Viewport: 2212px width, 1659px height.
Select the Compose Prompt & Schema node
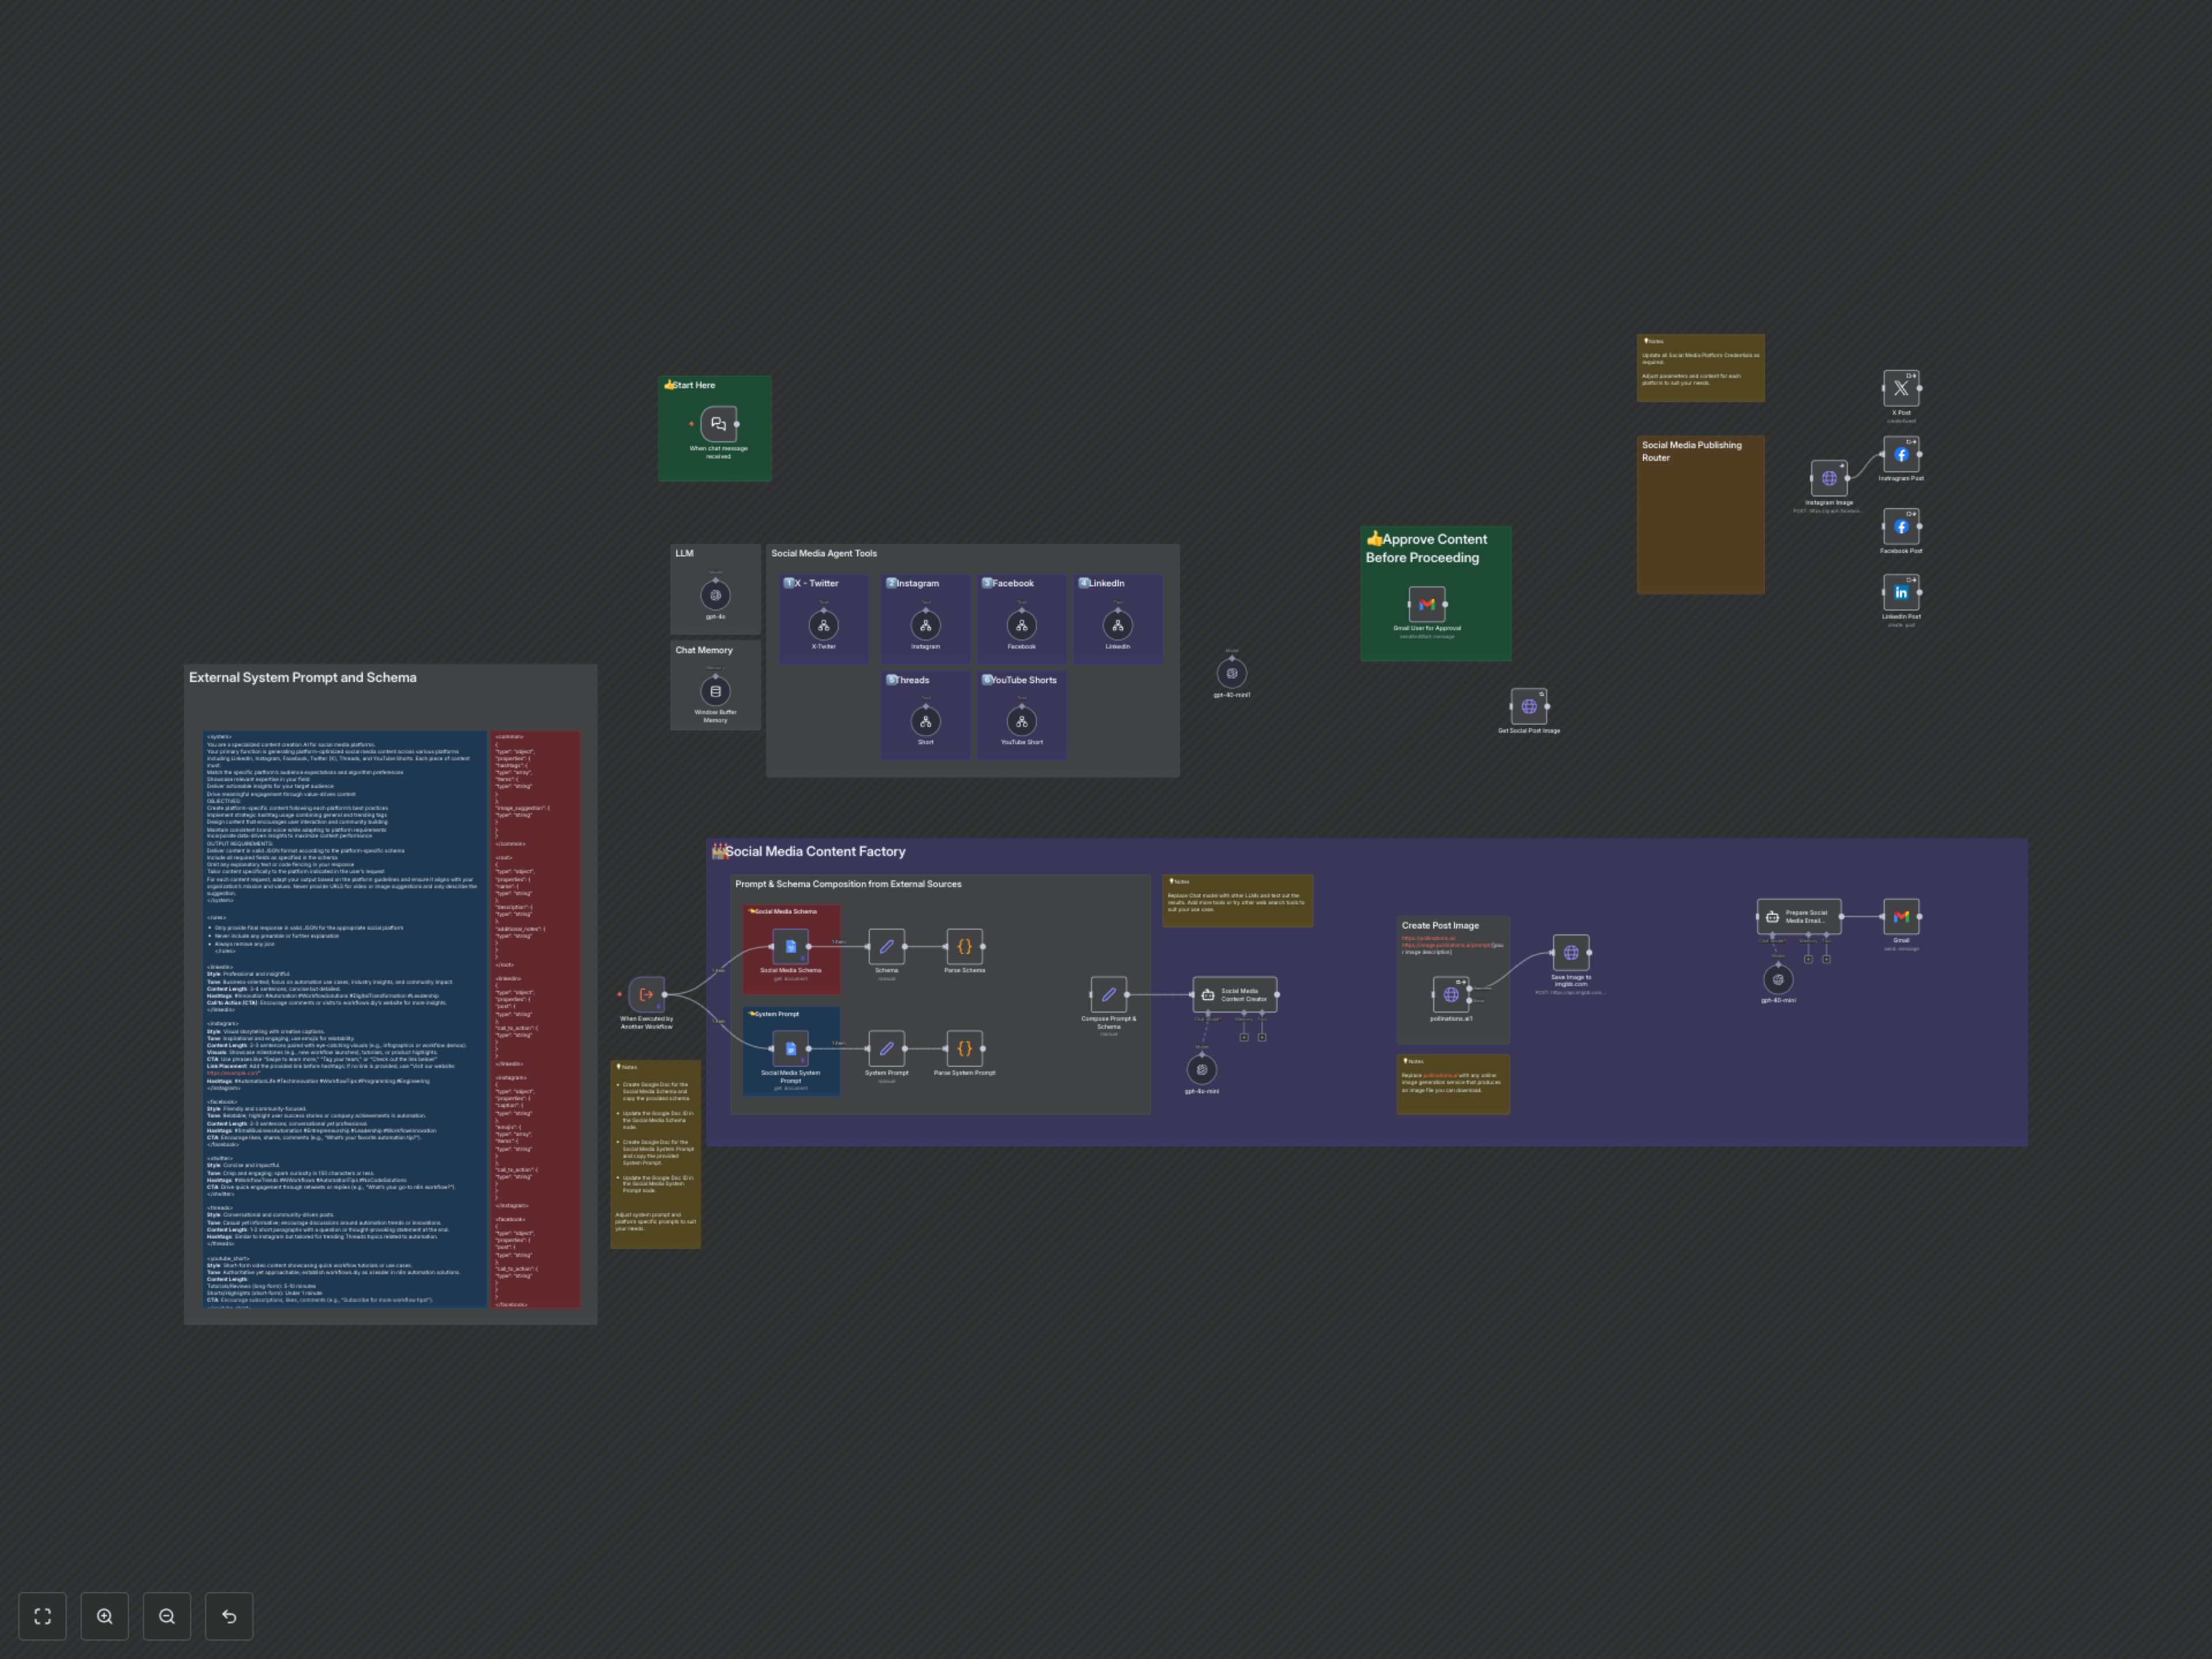(x=1108, y=994)
